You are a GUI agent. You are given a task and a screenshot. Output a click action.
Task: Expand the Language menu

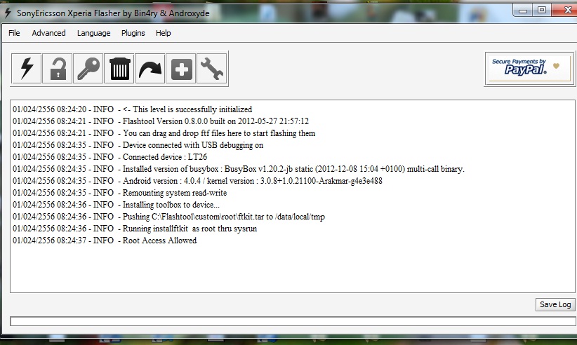93,33
